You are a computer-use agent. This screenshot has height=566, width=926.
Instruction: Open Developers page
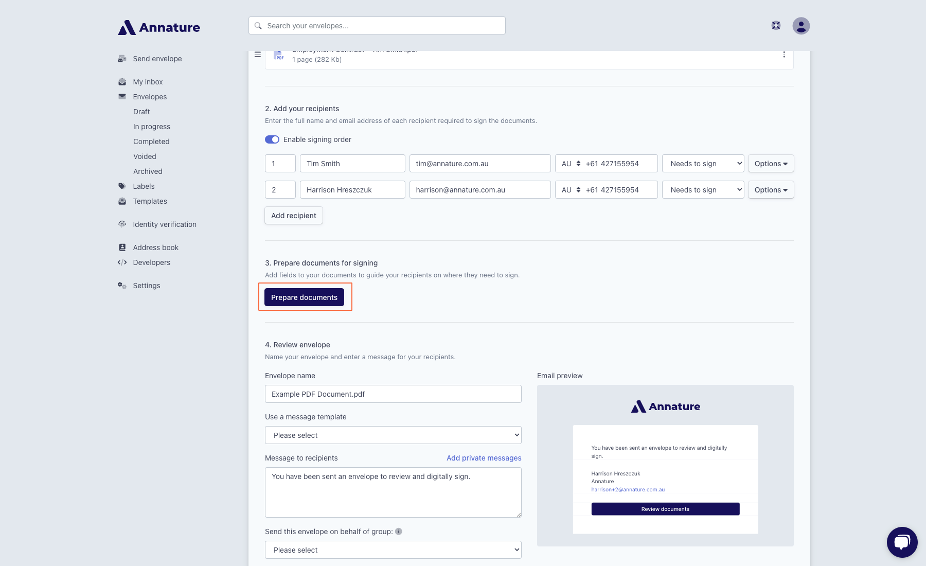click(x=151, y=262)
